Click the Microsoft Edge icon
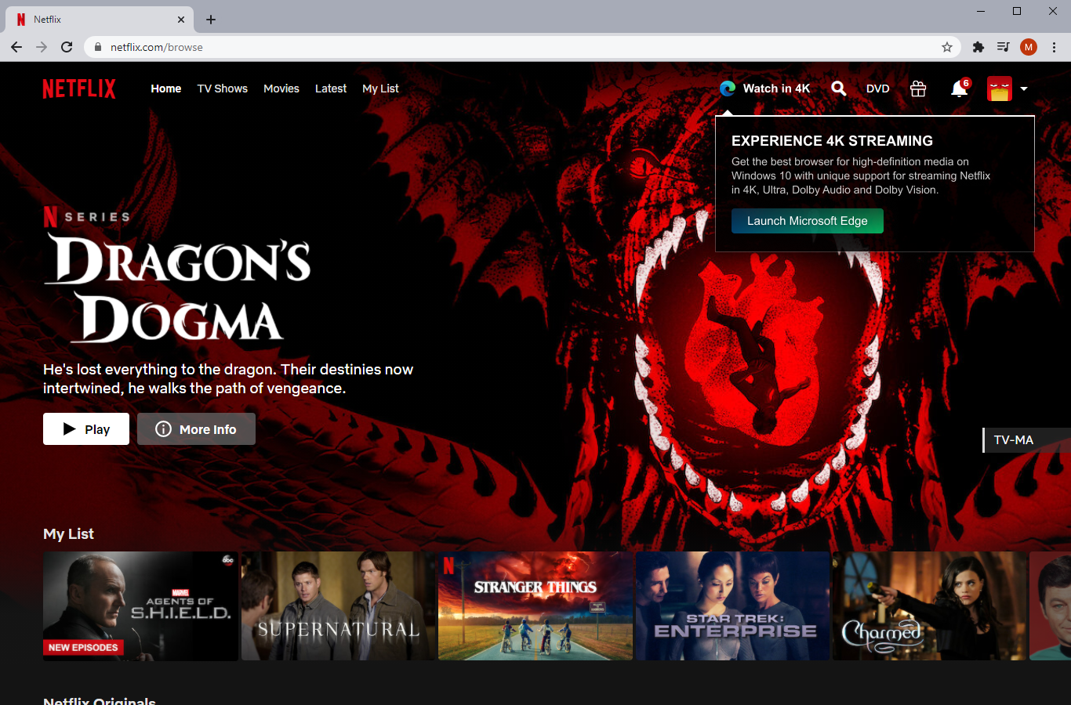The image size is (1071, 705). (x=728, y=89)
